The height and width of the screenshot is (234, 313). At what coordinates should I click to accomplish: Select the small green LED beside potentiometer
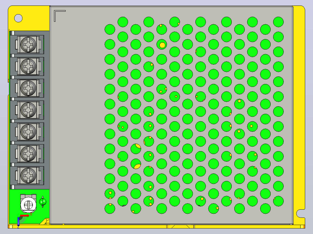42,202
